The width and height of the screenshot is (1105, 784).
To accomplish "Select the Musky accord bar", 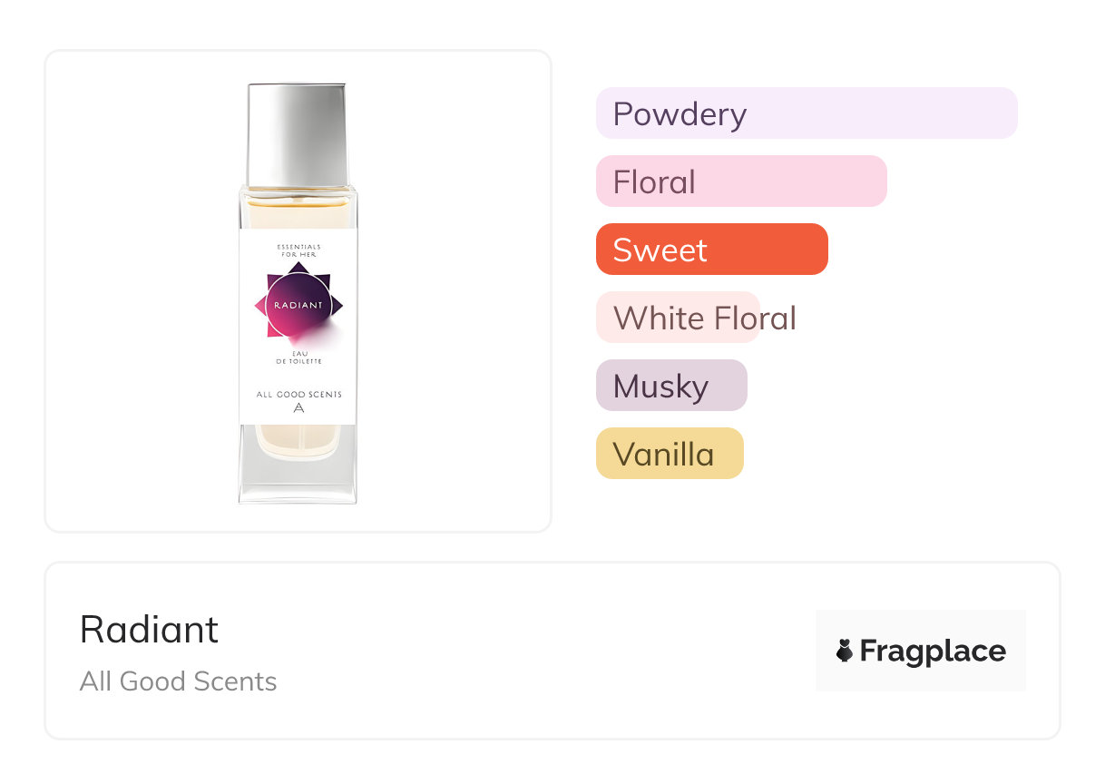I will point(671,386).
